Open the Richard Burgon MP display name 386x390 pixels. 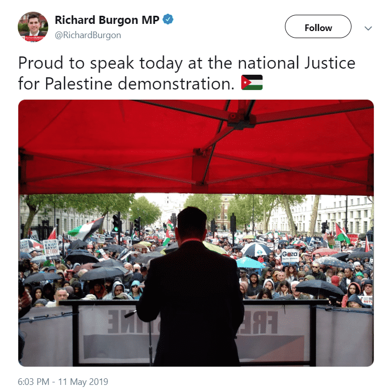pos(107,20)
